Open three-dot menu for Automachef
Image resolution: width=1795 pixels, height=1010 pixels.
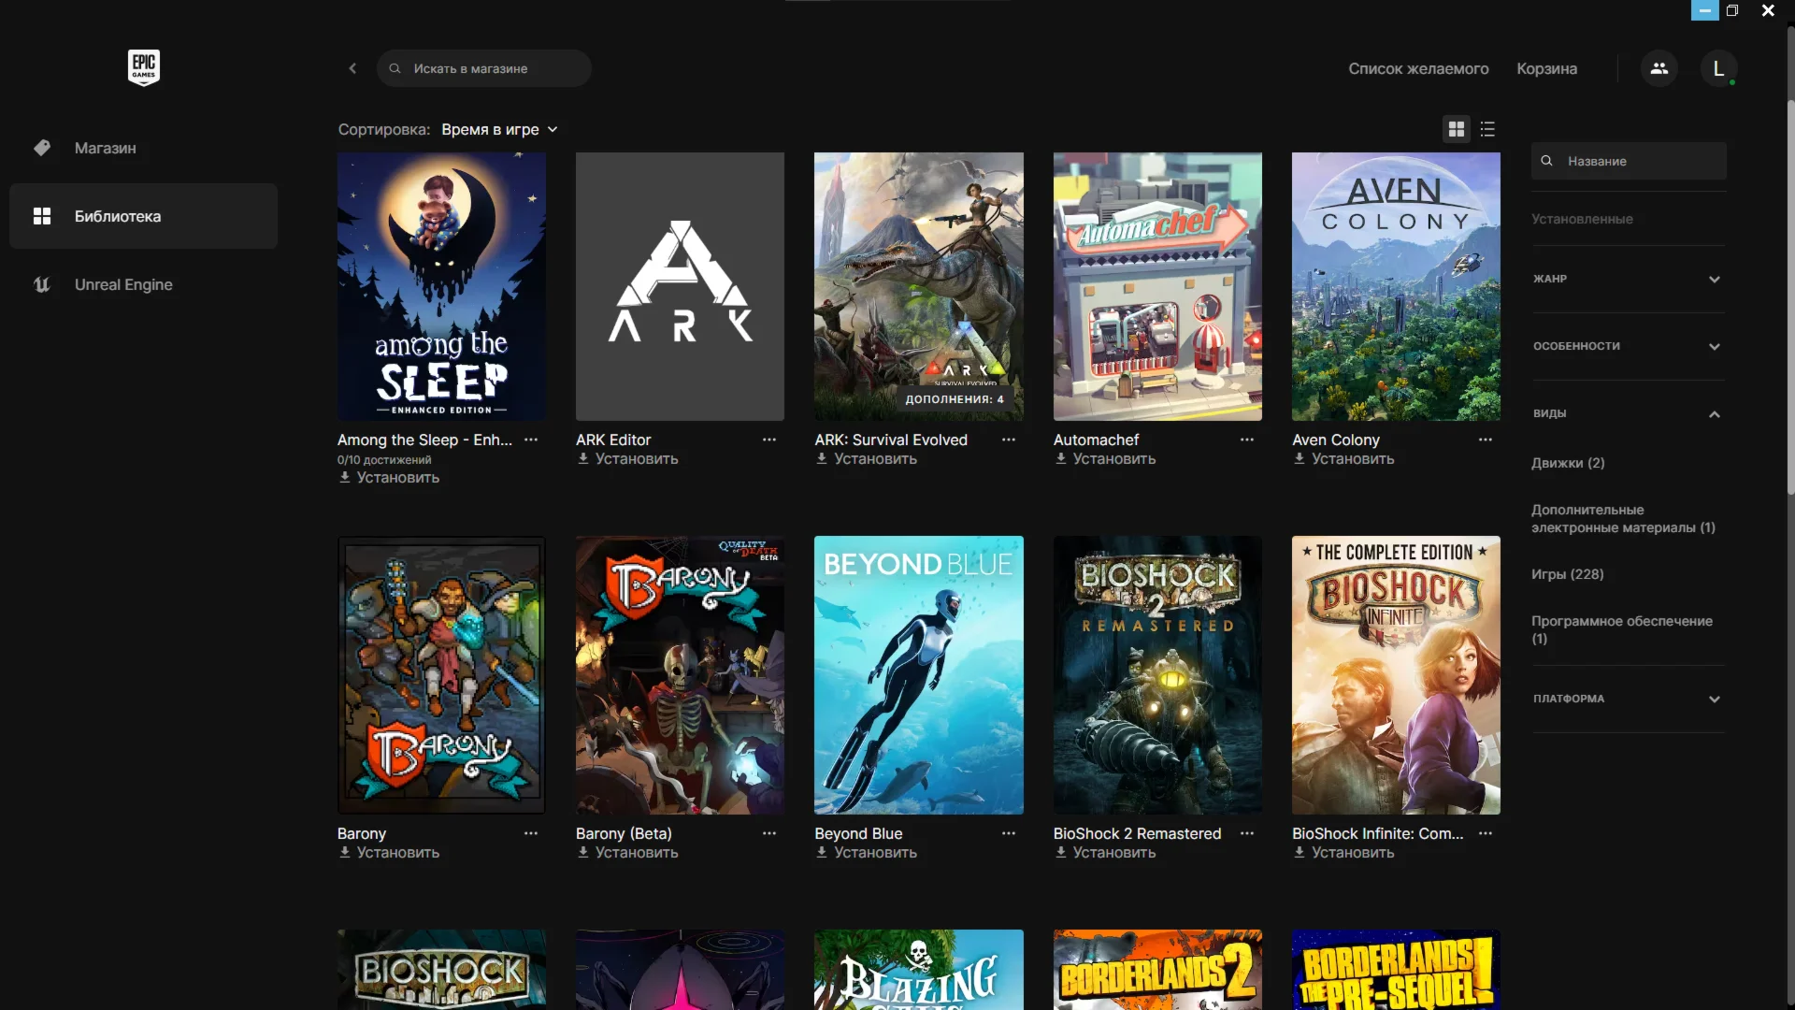click(x=1246, y=440)
